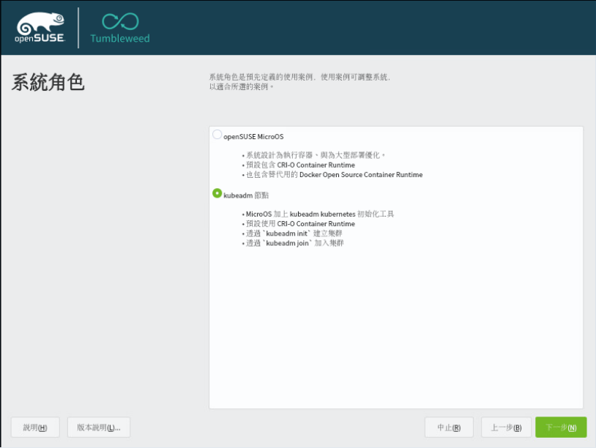Click the 'Docker Open Source Container Runtime' line
The width and height of the screenshot is (596, 448).
[332, 175]
